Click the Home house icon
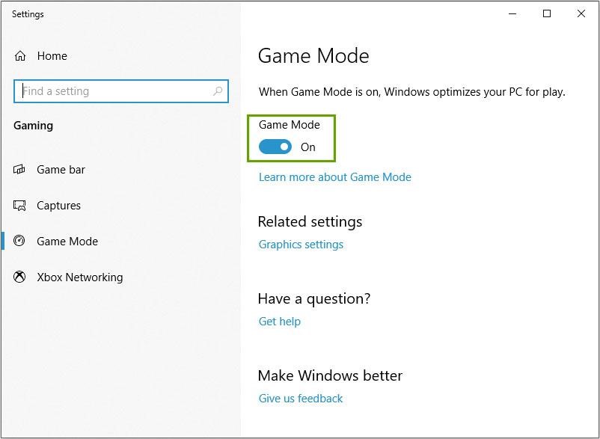The width and height of the screenshot is (600, 439). point(20,56)
